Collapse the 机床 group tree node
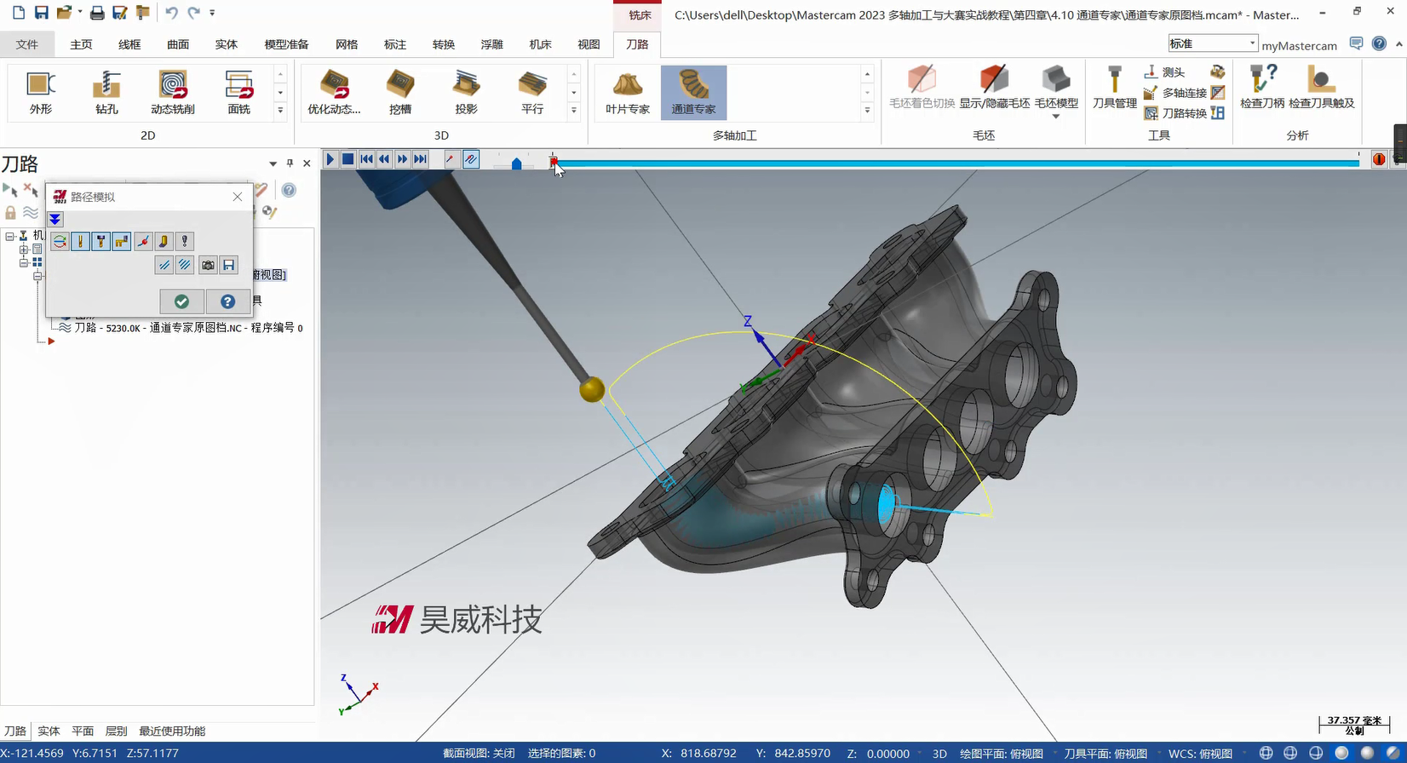 (x=10, y=236)
